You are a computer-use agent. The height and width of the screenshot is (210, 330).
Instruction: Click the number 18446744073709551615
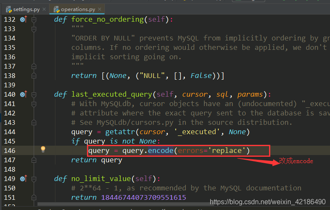(144, 197)
